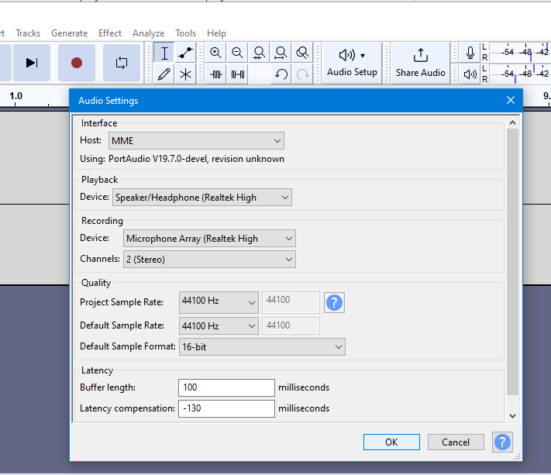Click the Share Audio button
Image resolution: width=551 pixels, height=475 pixels.
(420, 64)
